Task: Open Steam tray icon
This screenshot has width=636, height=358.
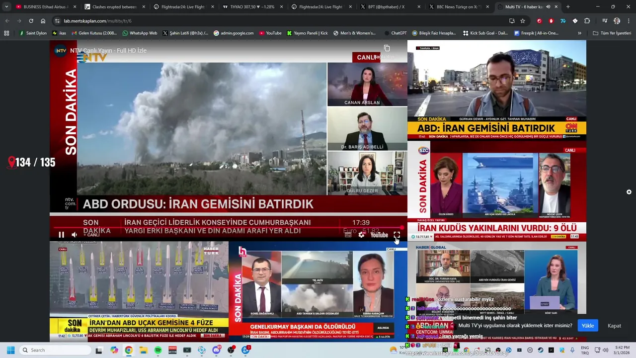Action: (x=541, y=350)
